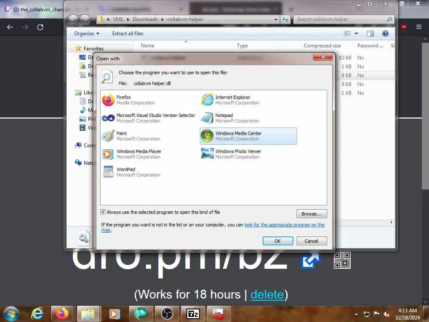Open Windows Media Player from taskbar

[114, 314]
